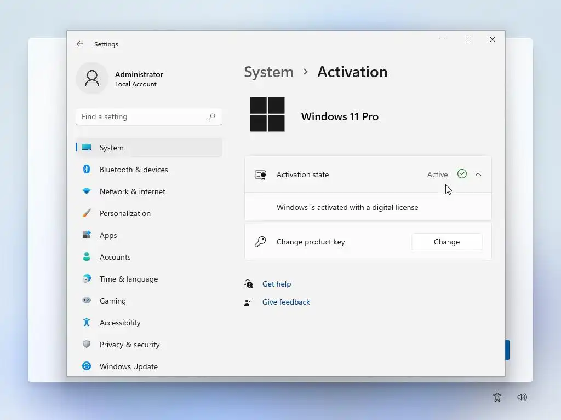
Task: Click the 'Activation' page heading
Action: 352,72
